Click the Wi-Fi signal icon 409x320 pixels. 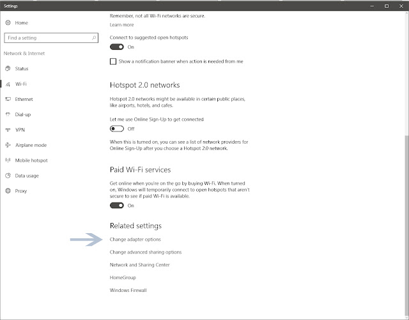tap(8, 84)
